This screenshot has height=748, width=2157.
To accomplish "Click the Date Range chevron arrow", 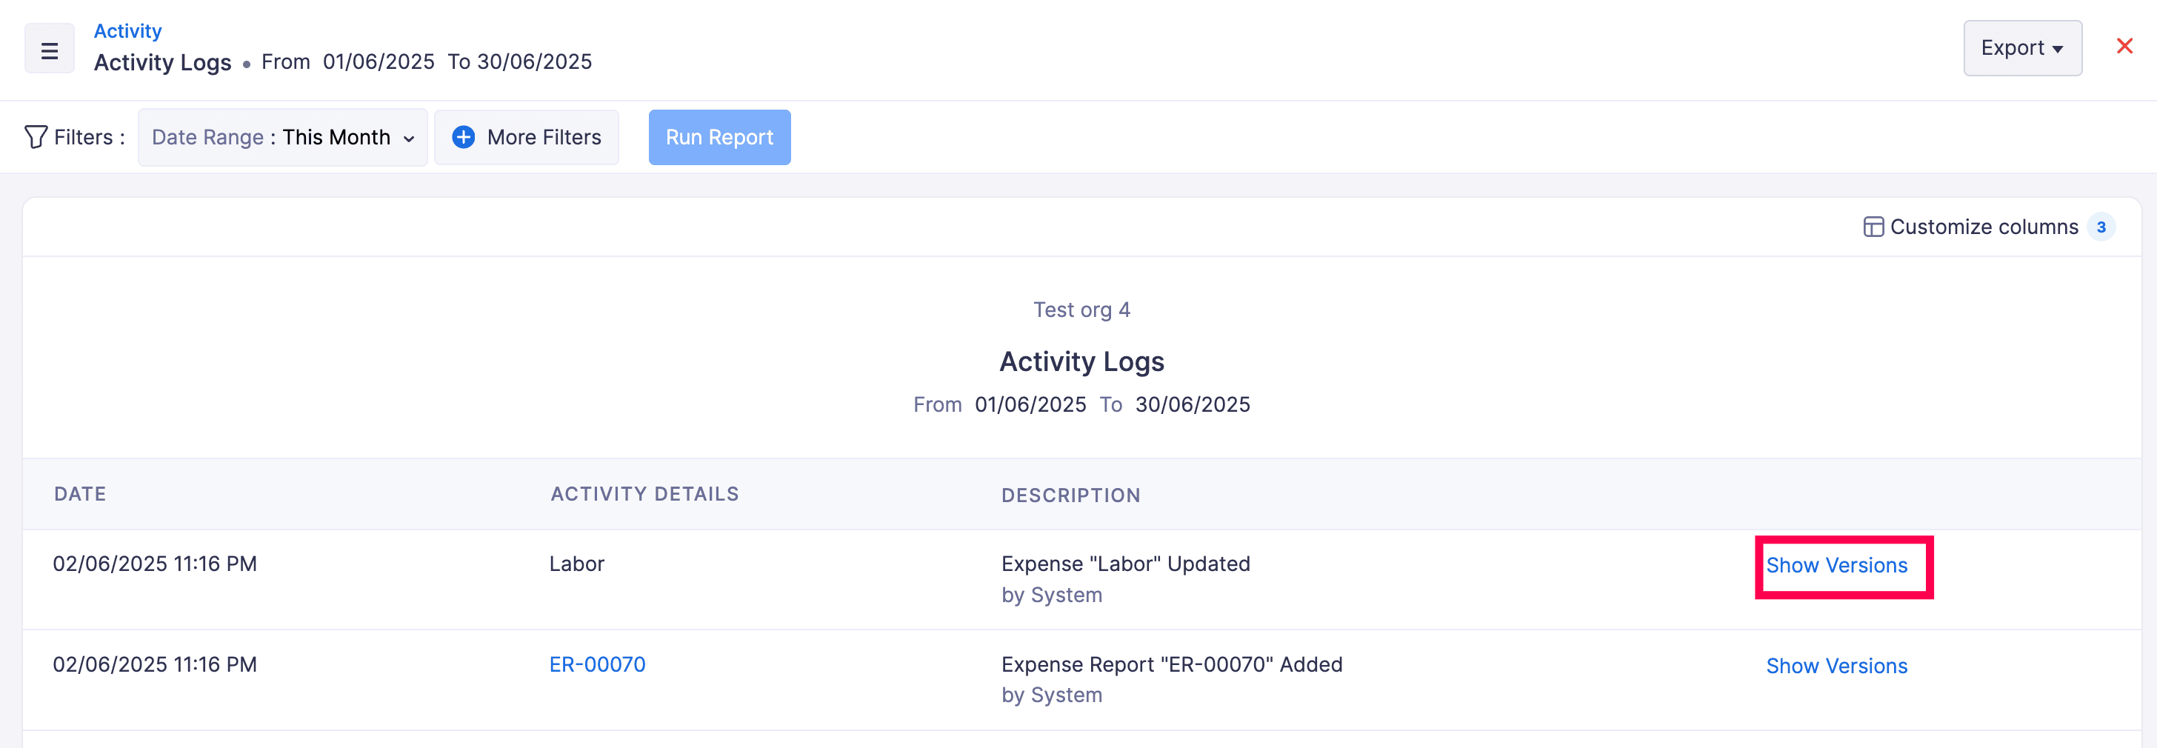I will pyautogui.click(x=409, y=138).
